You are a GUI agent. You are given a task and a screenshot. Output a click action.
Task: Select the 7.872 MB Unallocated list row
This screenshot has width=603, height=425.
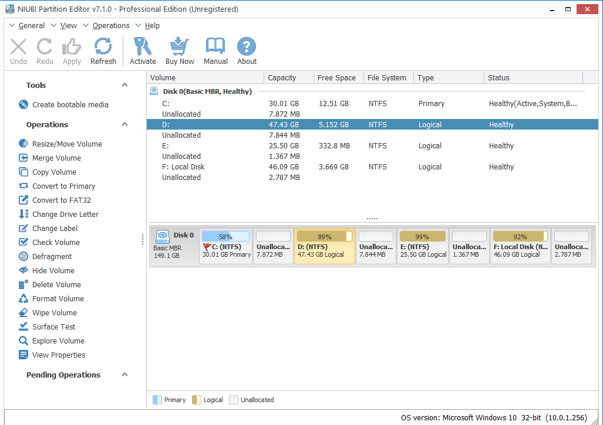click(x=372, y=114)
